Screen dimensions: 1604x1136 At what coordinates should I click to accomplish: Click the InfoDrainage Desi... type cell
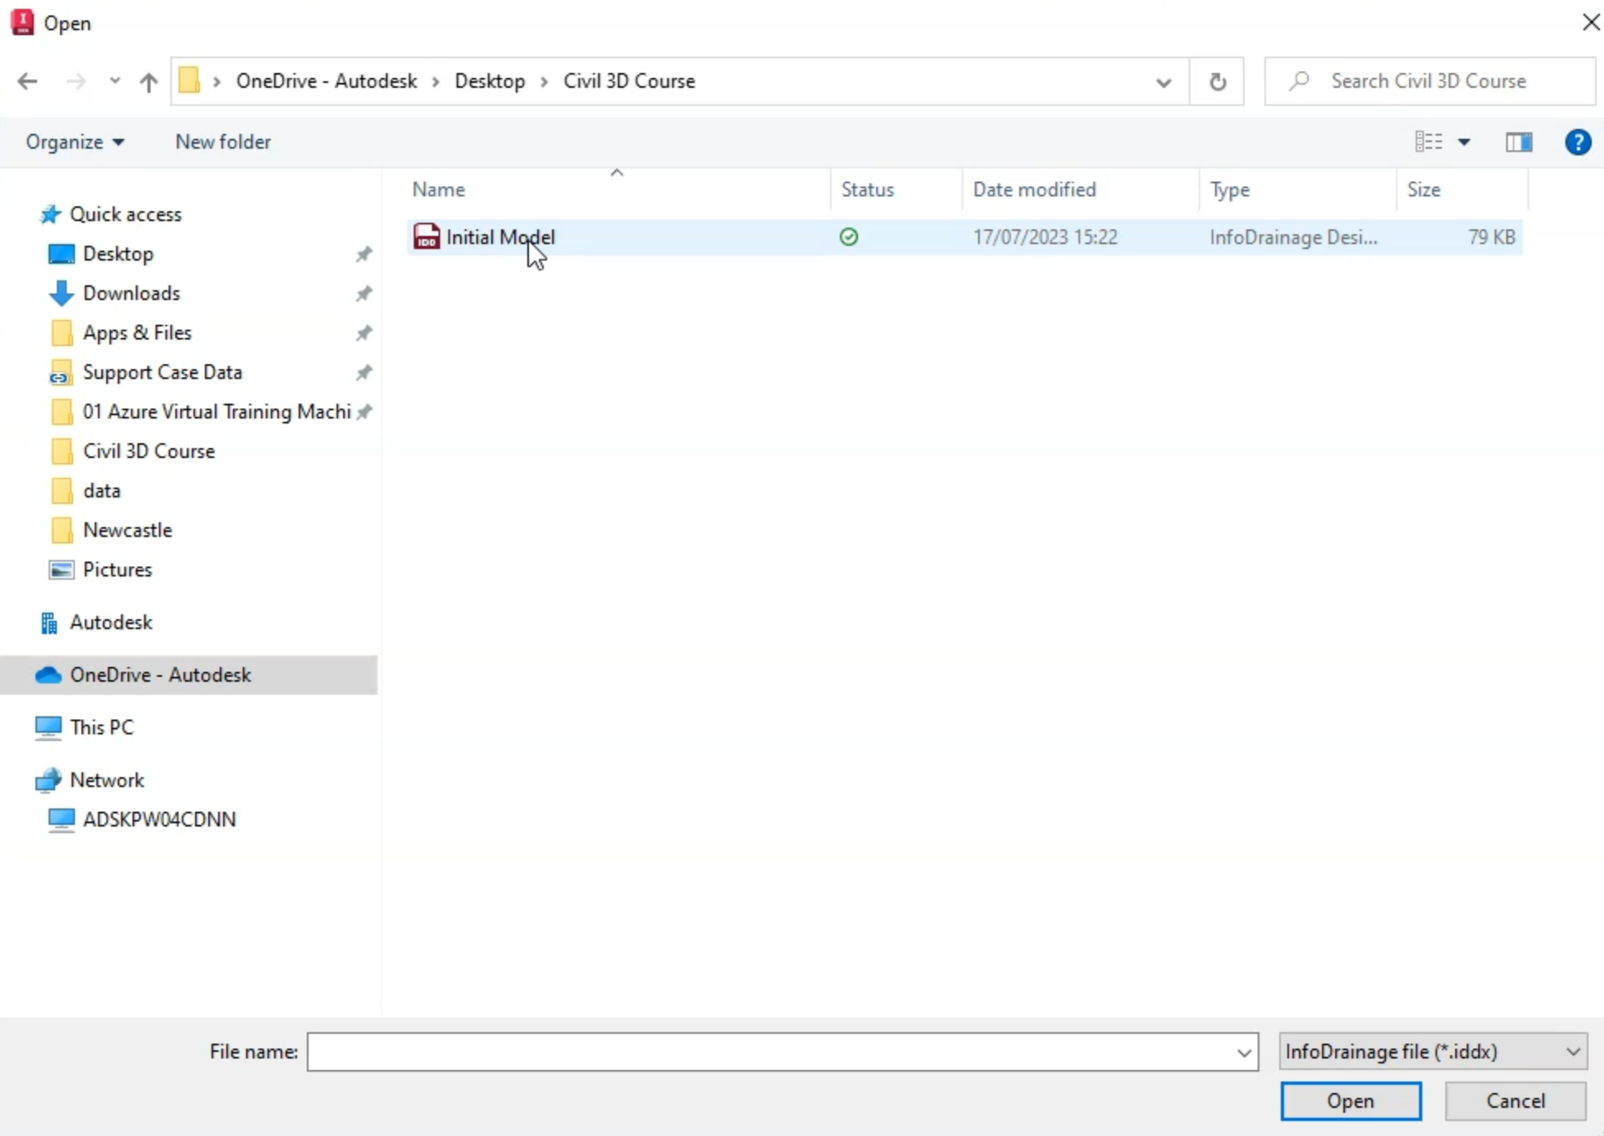[1293, 237]
